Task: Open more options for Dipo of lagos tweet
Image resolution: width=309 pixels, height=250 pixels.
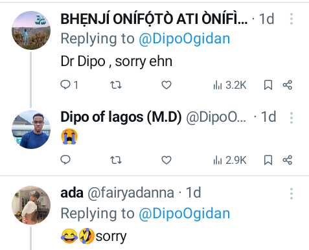Action: click(292, 118)
